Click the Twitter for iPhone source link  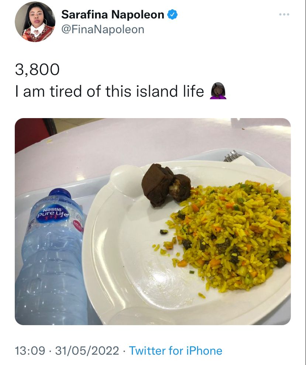tap(176, 351)
